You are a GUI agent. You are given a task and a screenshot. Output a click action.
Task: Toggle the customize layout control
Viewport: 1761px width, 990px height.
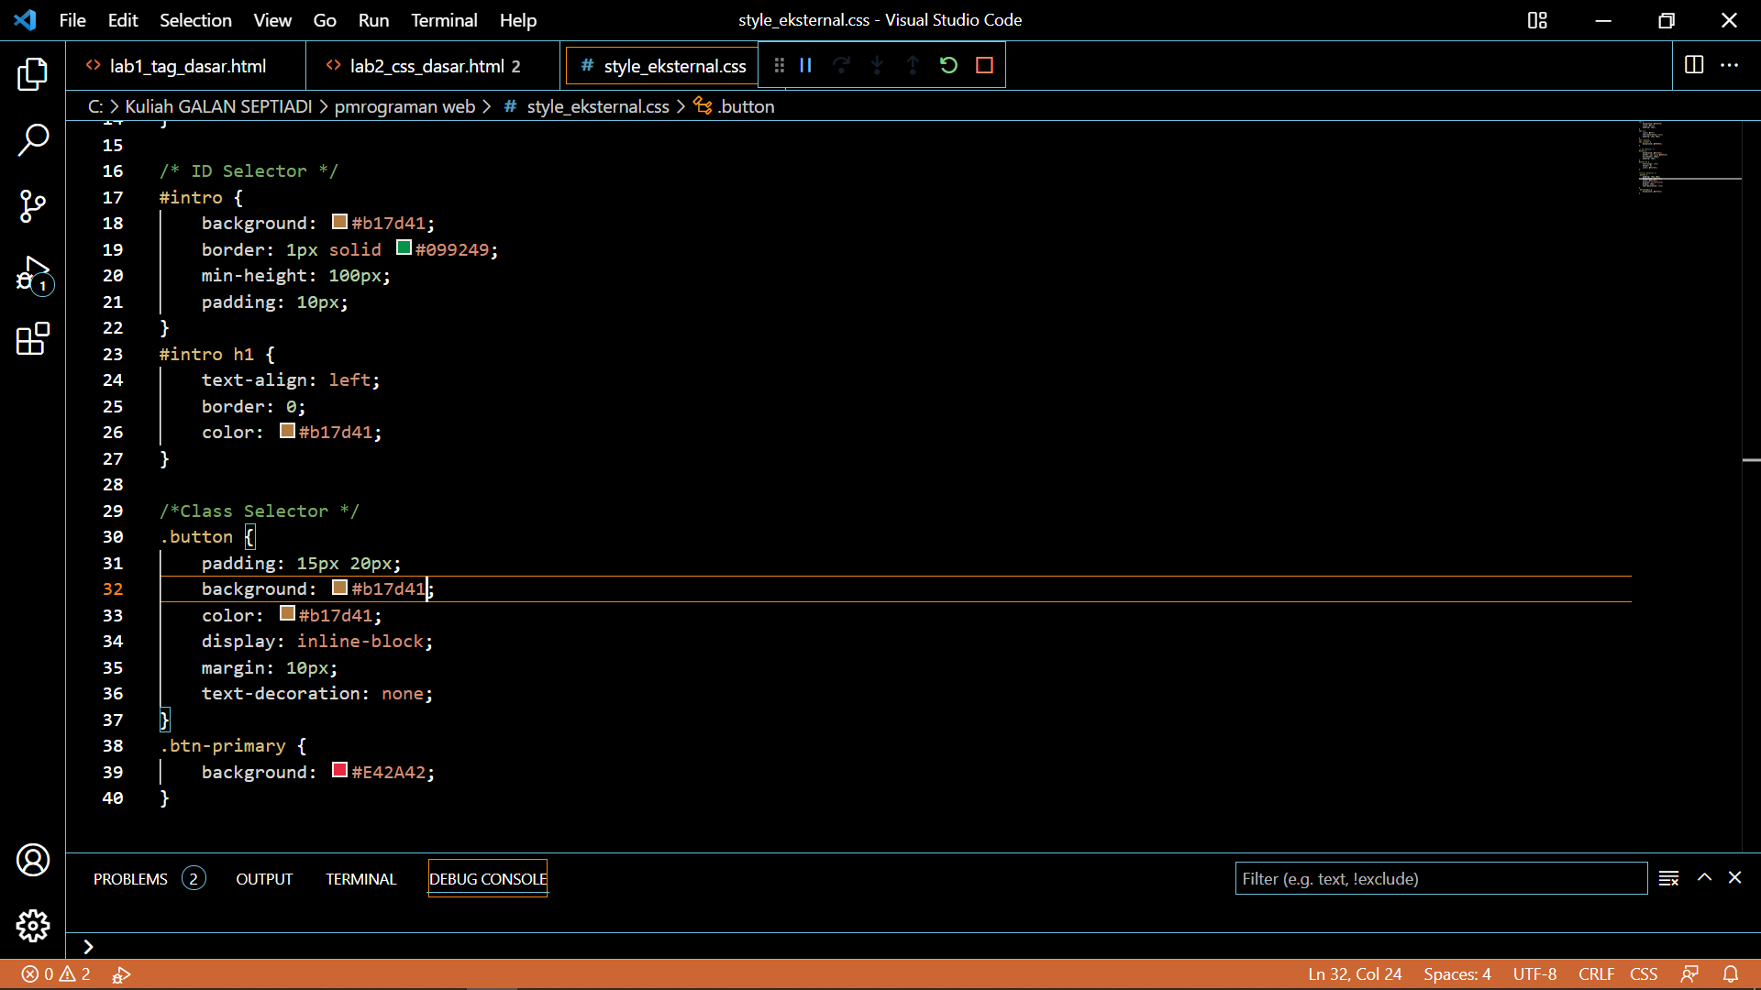(x=1537, y=20)
